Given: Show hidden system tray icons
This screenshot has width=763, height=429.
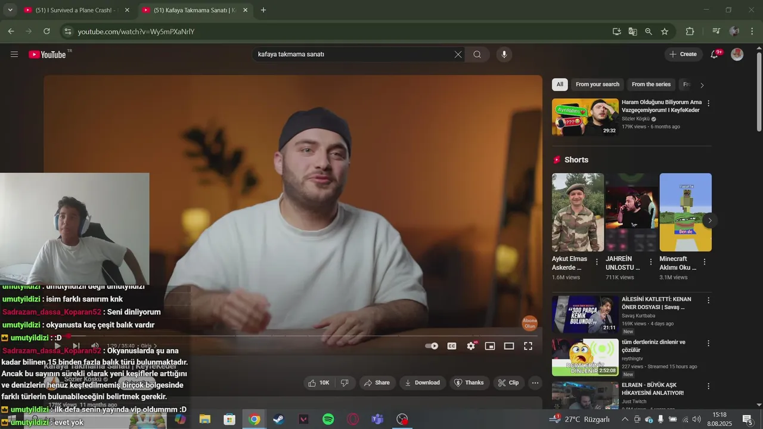Looking at the screenshot, I should click(625, 419).
